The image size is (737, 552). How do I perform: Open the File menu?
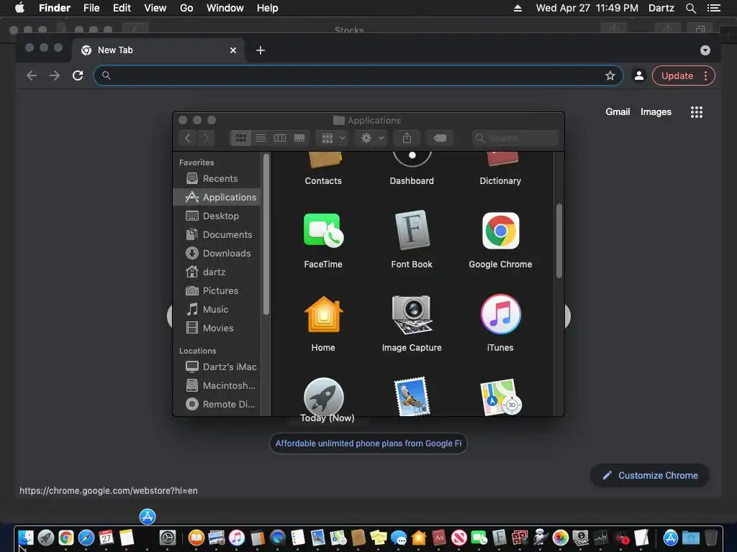tap(91, 8)
